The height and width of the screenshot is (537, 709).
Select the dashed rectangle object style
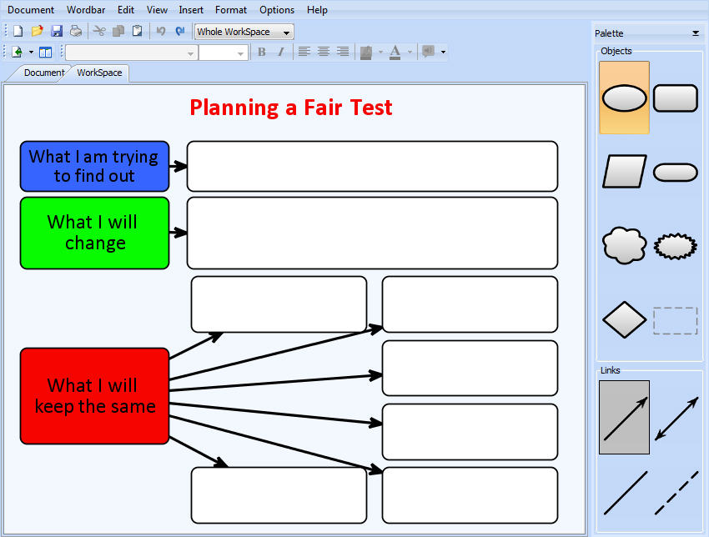click(x=676, y=320)
